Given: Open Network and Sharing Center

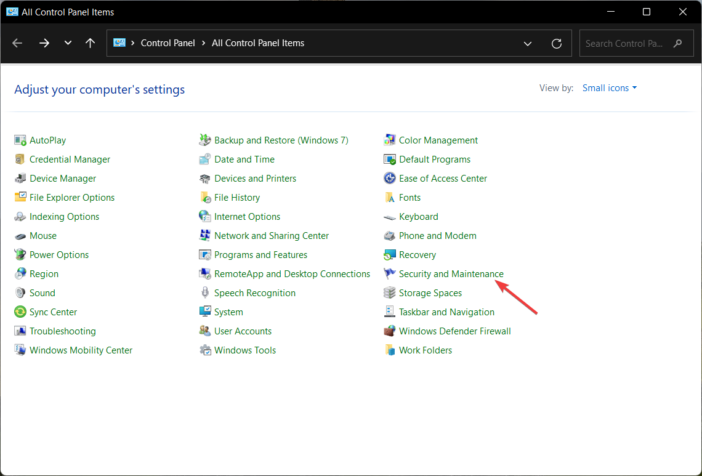Looking at the screenshot, I should pyautogui.click(x=272, y=235).
